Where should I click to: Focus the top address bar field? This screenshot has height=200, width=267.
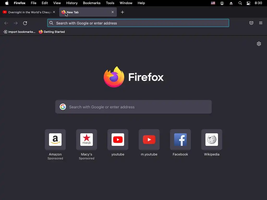click(x=138, y=23)
